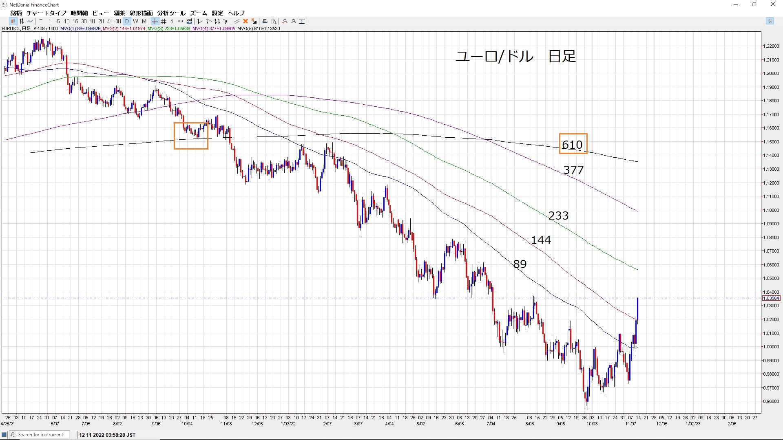Switch to the line chart type icon
The width and height of the screenshot is (783, 440).
click(x=30, y=21)
